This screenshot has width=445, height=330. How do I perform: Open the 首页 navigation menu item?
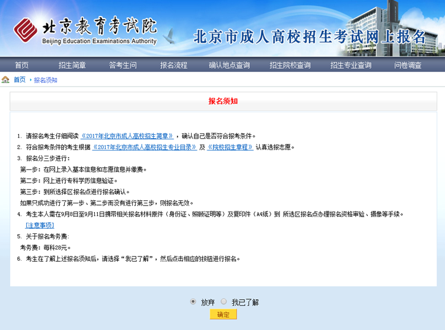(22, 65)
